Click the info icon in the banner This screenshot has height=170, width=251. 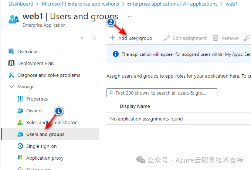(116, 54)
